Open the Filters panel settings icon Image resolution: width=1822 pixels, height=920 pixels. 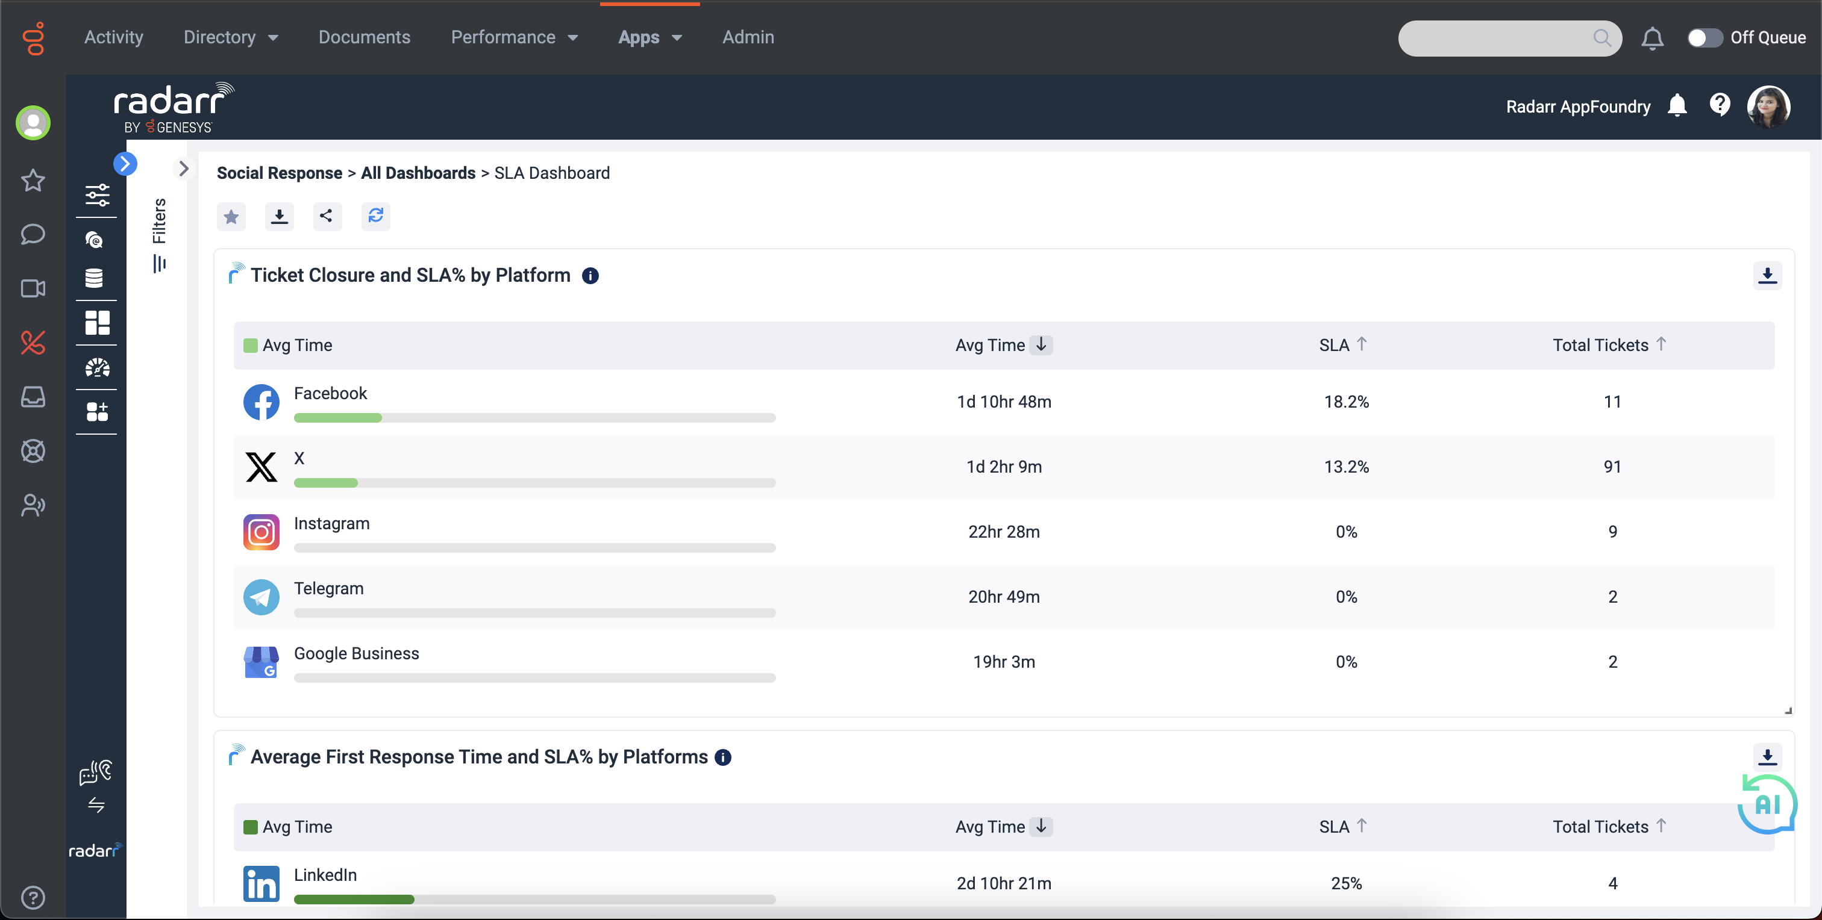pos(97,196)
